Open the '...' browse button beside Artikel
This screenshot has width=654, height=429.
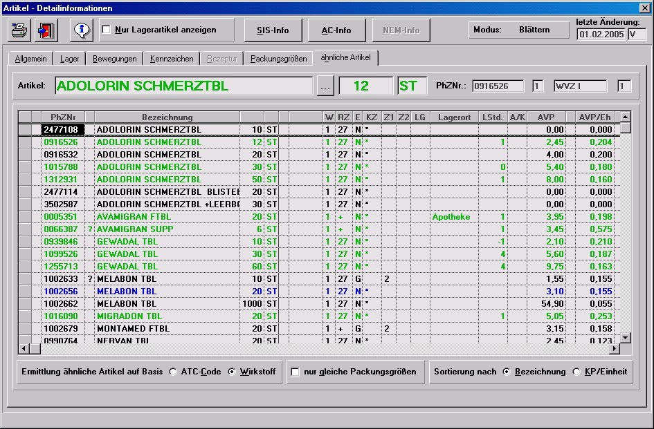[325, 86]
